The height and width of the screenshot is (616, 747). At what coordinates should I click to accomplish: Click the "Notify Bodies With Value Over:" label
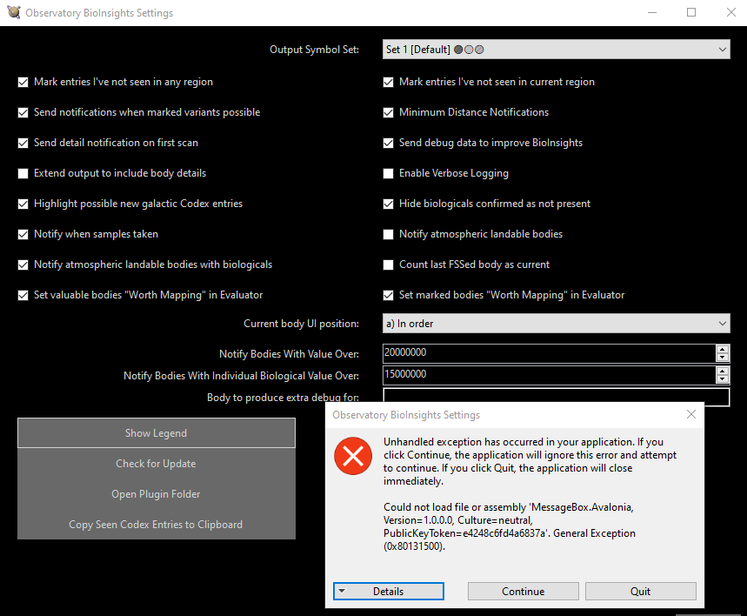tap(289, 354)
